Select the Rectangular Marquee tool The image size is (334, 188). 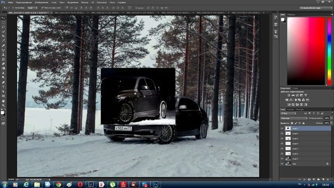[3, 22]
